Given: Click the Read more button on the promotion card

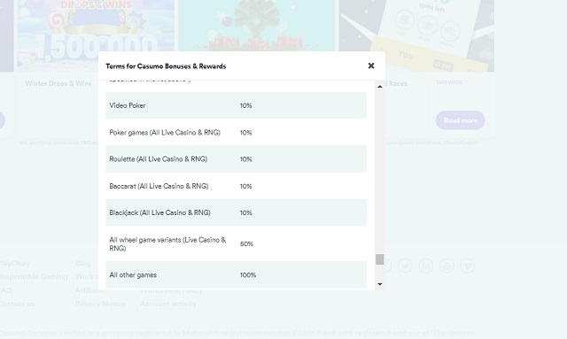Looking at the screenshot, I should click(461, 120).
